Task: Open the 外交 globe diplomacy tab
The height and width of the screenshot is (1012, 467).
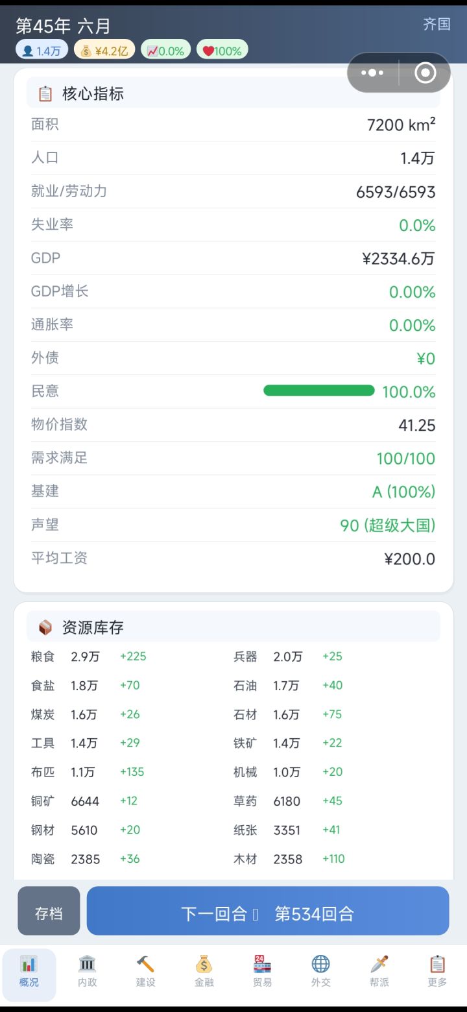Action: 320,971
